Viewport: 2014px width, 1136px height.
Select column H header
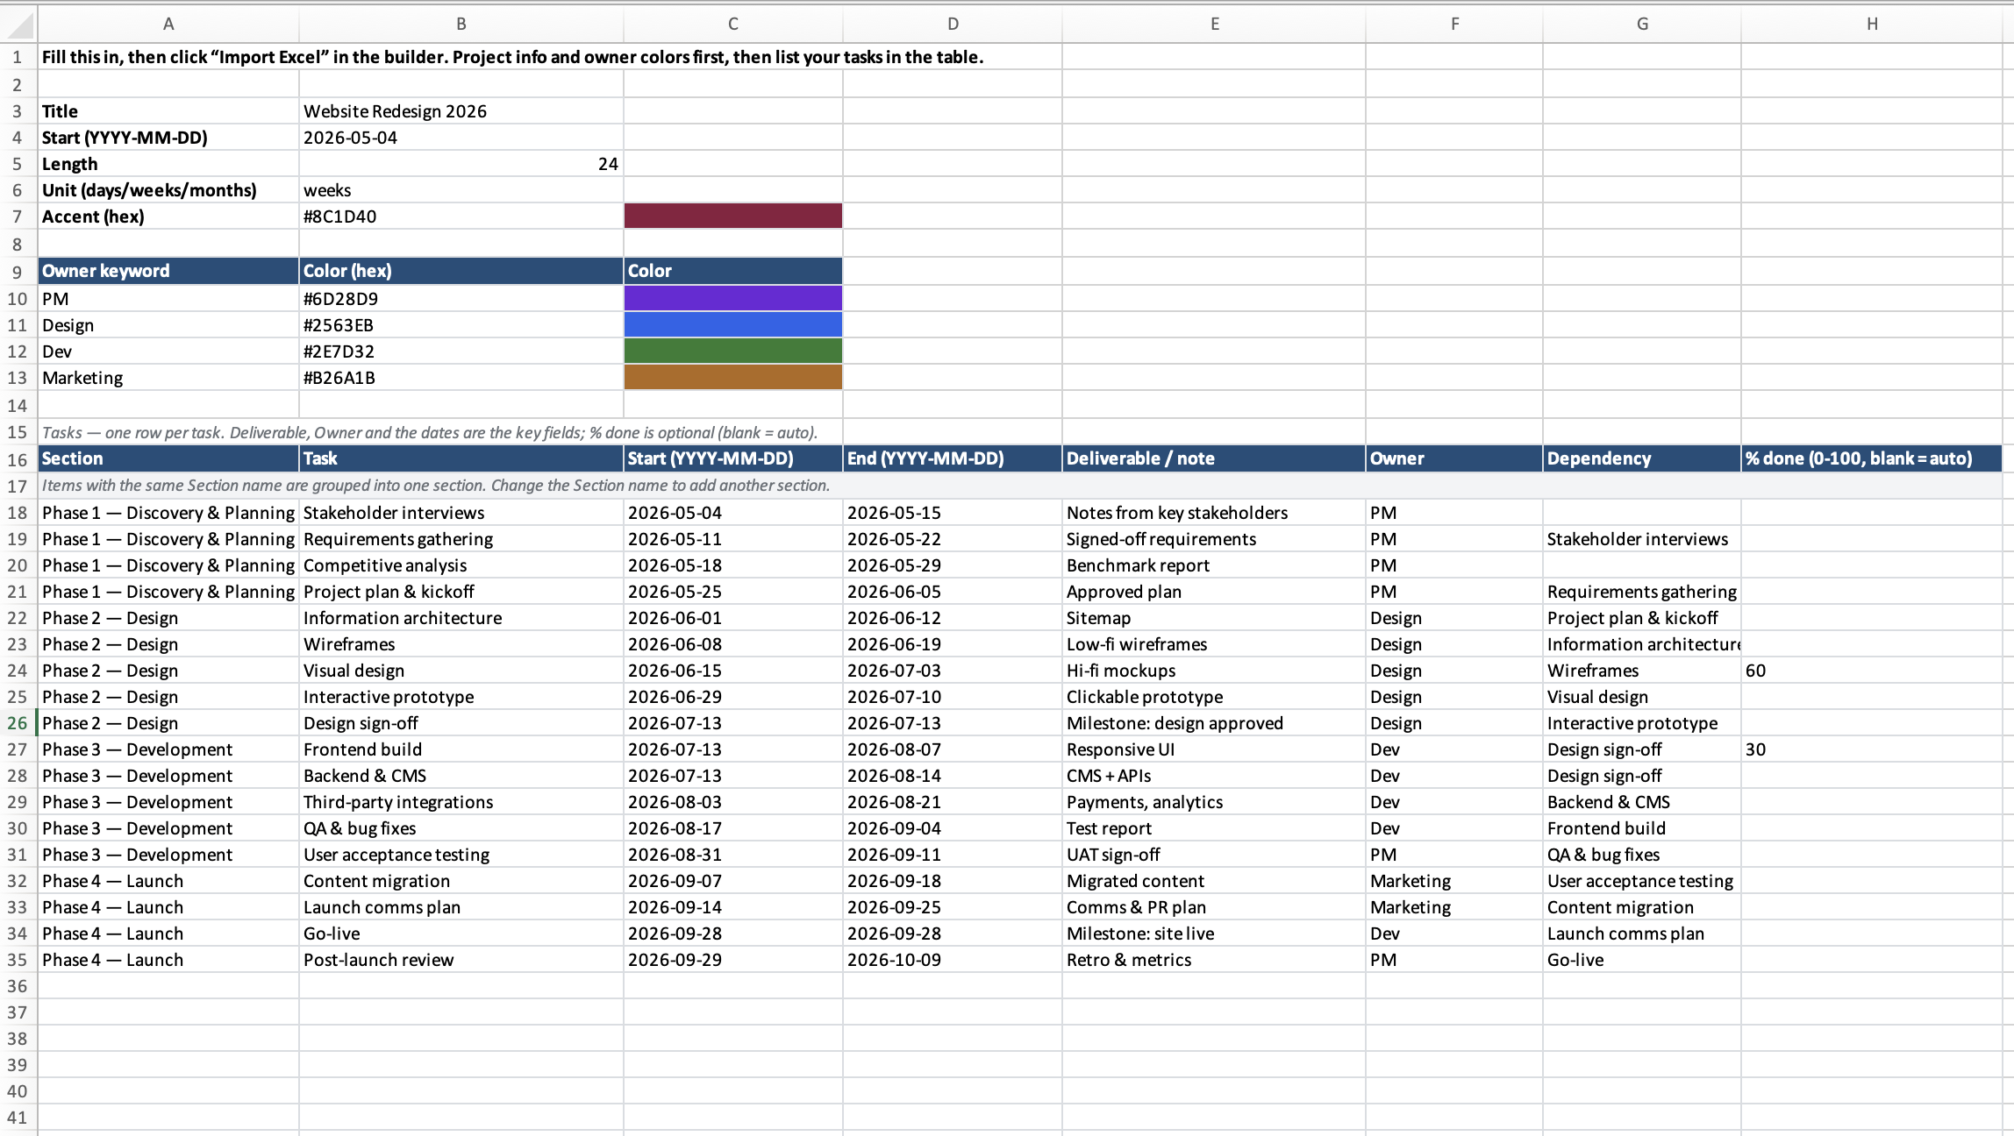[x=1872, y=25]
